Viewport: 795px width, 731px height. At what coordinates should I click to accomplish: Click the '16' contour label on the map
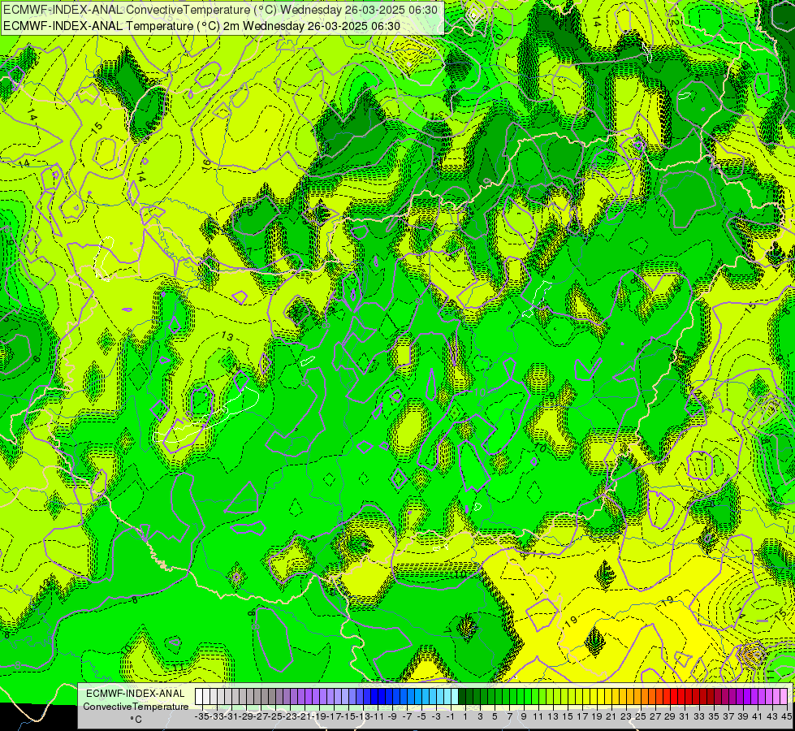point(205,164)
